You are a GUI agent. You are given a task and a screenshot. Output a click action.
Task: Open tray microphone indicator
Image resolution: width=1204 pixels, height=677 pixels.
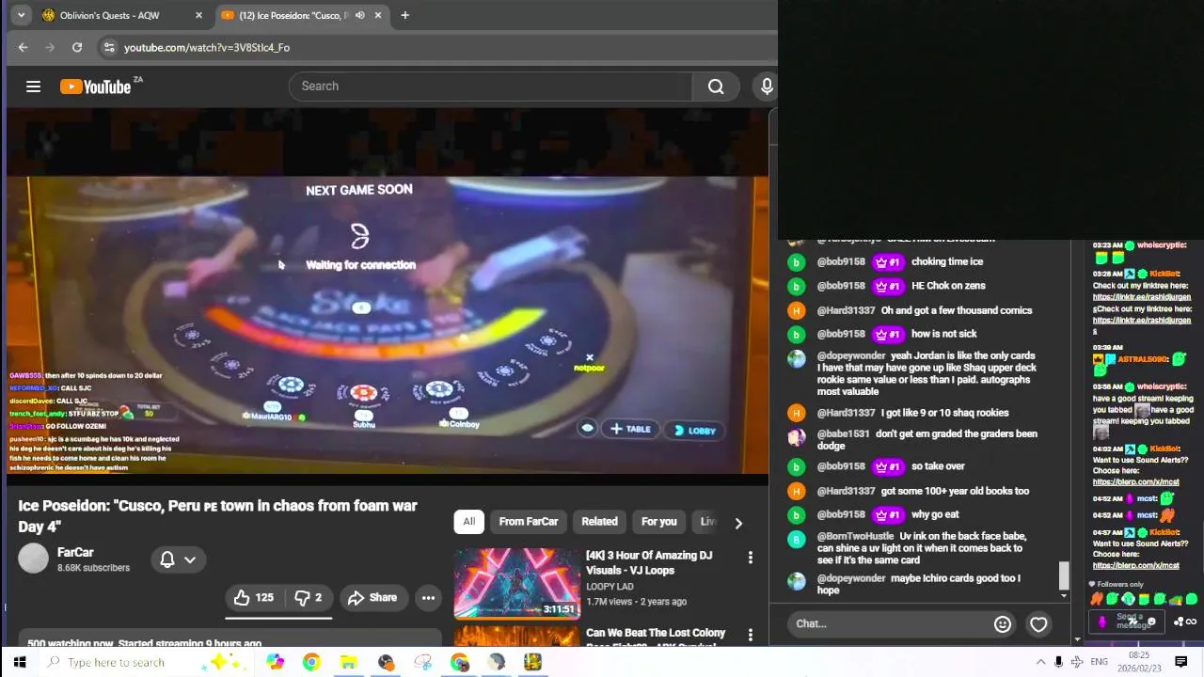pyautogui.click(x=1059, y=662)
